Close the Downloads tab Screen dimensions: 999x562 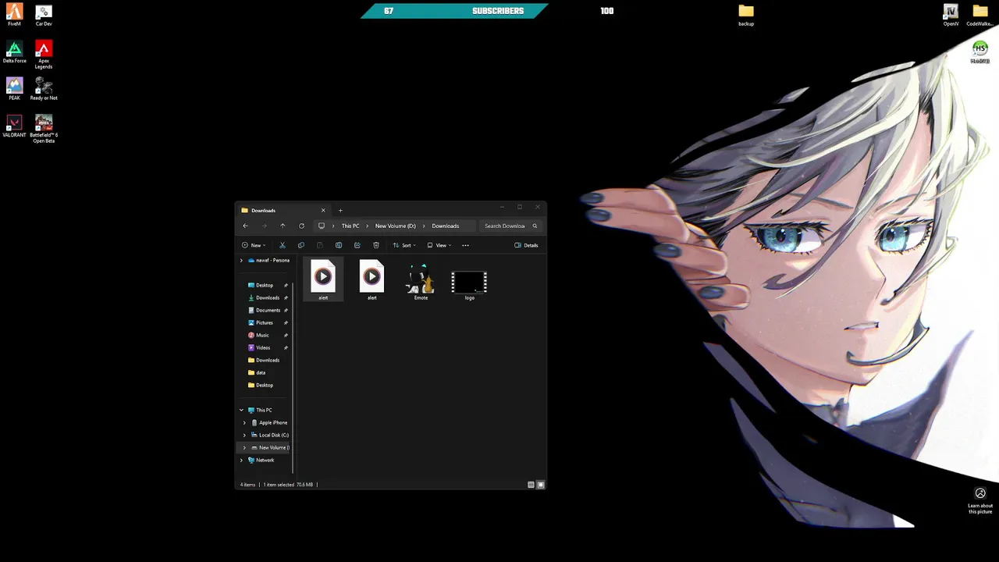323,210
